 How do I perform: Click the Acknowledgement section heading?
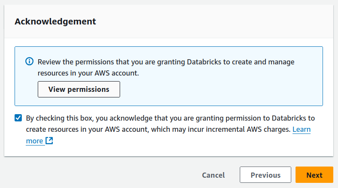point(55,21)
